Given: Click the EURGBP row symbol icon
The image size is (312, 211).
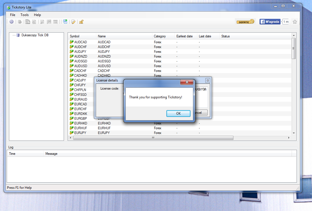Looking at the screenshot, I should point(72,119).
